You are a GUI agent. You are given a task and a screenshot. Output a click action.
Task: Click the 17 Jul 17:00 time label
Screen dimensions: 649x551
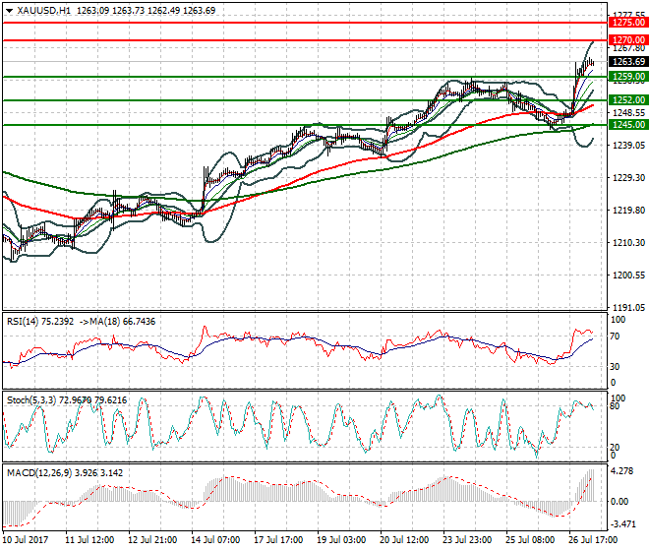pyautogui.click(x=278, y=540)
